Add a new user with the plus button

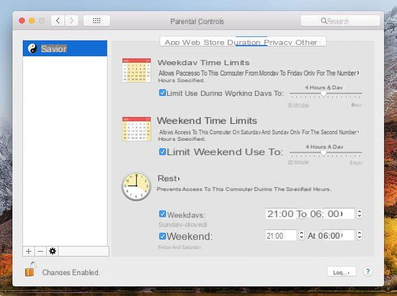click(29, 251)
